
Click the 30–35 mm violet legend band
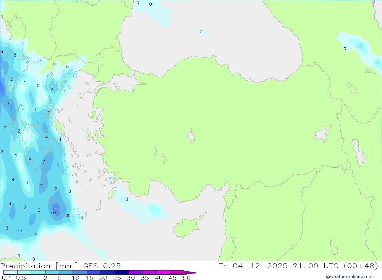pyautogui.click(x=136, y=272)
